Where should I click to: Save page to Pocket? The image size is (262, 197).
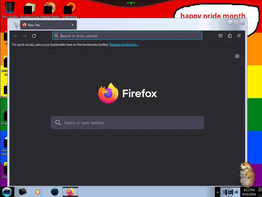click(221, 36)
